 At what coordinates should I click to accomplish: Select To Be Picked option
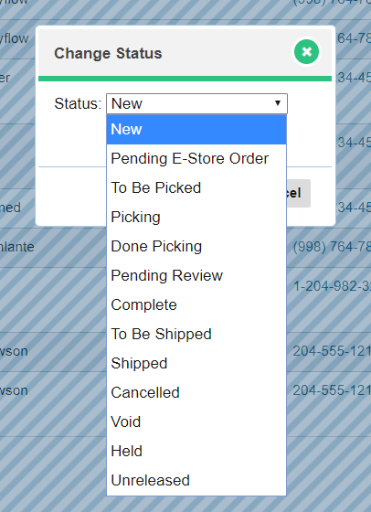click(x=196, y=187)
